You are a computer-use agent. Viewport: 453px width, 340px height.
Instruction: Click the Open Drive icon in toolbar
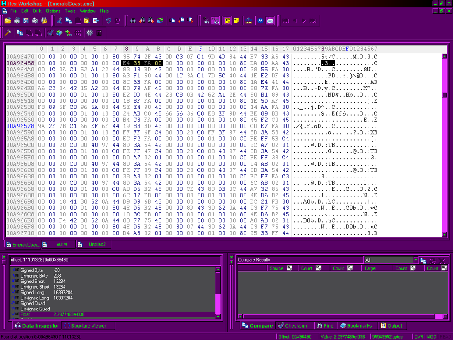[17, 20]
